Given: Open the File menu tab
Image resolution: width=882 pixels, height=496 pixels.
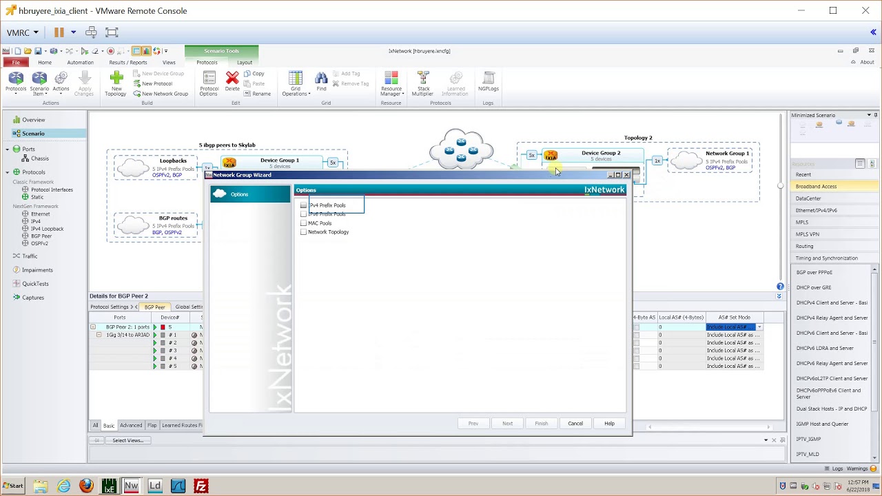Looking at the screenshot, I should pyautogui.click(x=16, y=63).
